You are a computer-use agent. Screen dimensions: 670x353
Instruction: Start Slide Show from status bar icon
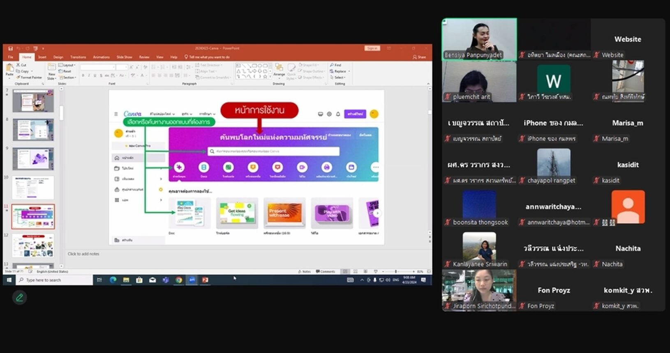(376, 271)
